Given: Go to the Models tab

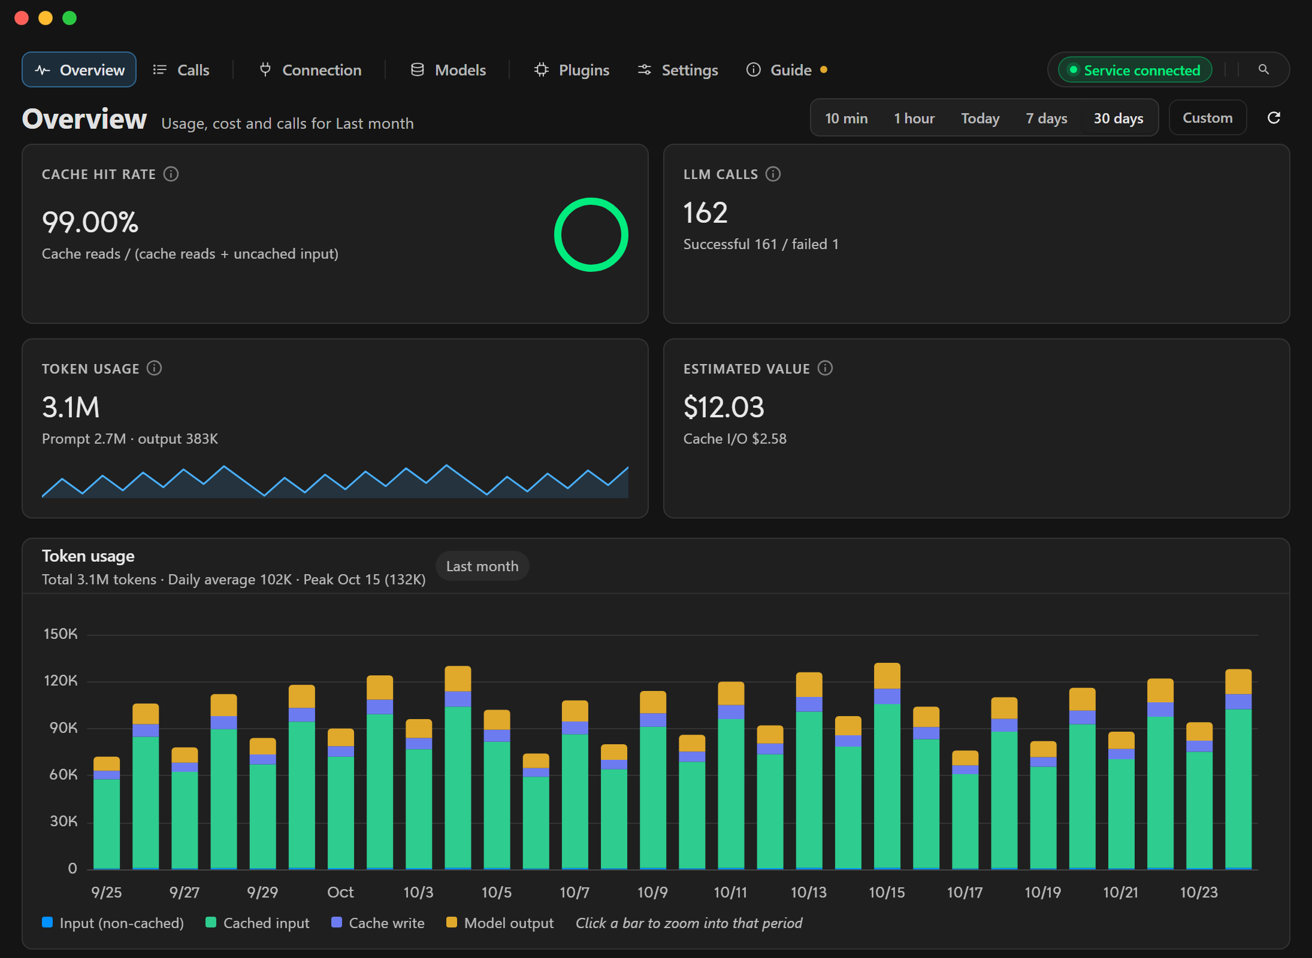Looking at the screenshot, I should coord(448,70).
